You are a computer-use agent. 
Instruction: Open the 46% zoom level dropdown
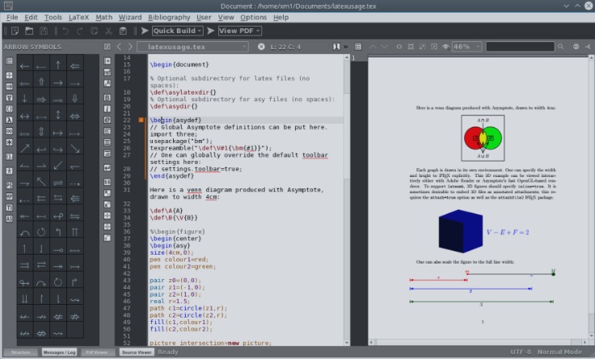(466, 47)
